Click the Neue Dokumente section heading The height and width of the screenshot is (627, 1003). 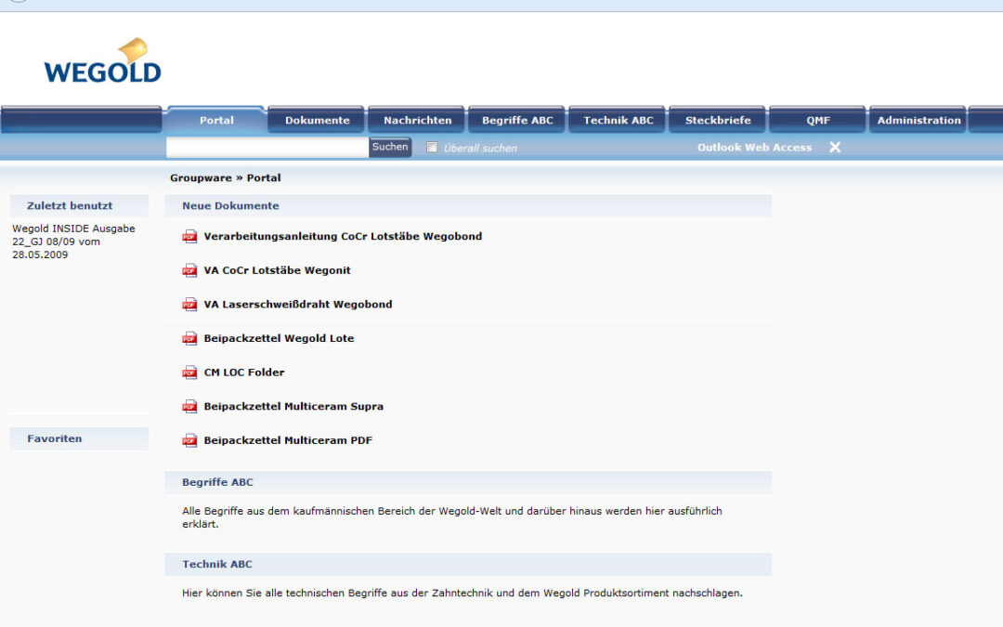[x=230, y=205]
